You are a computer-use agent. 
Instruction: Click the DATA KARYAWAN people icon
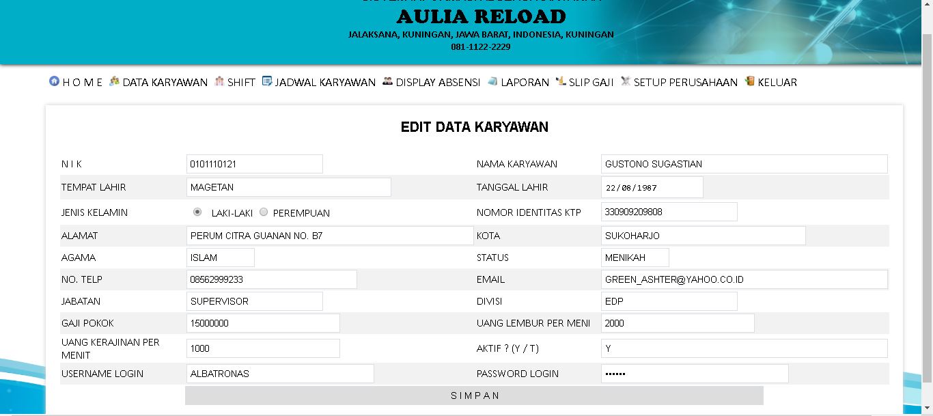pos(113,82)
